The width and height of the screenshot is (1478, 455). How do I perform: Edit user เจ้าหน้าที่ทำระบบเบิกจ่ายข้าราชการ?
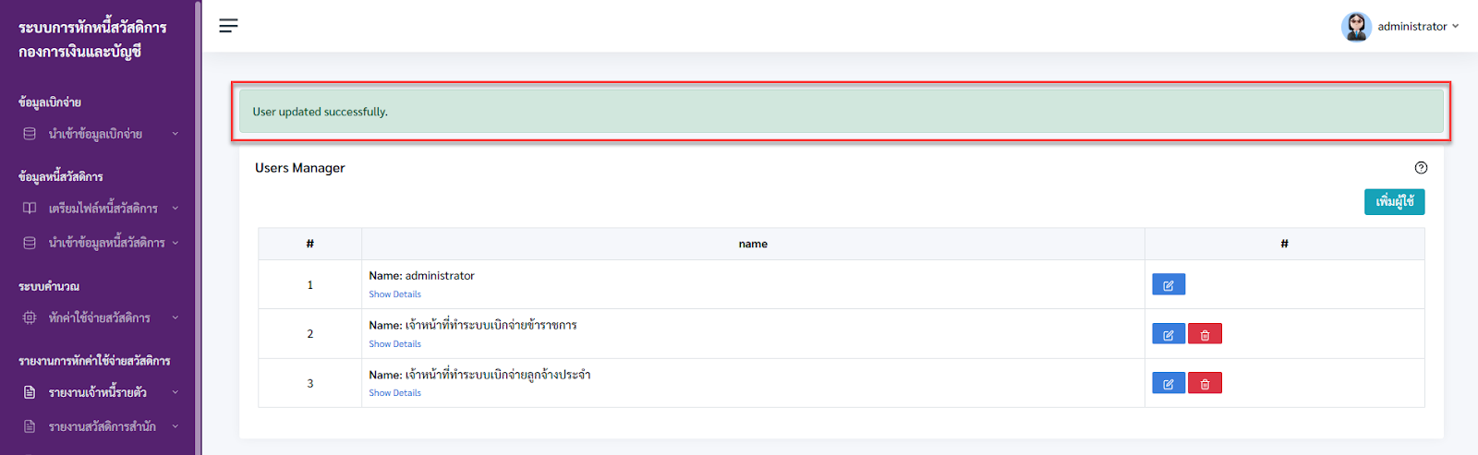[1169, 334]
